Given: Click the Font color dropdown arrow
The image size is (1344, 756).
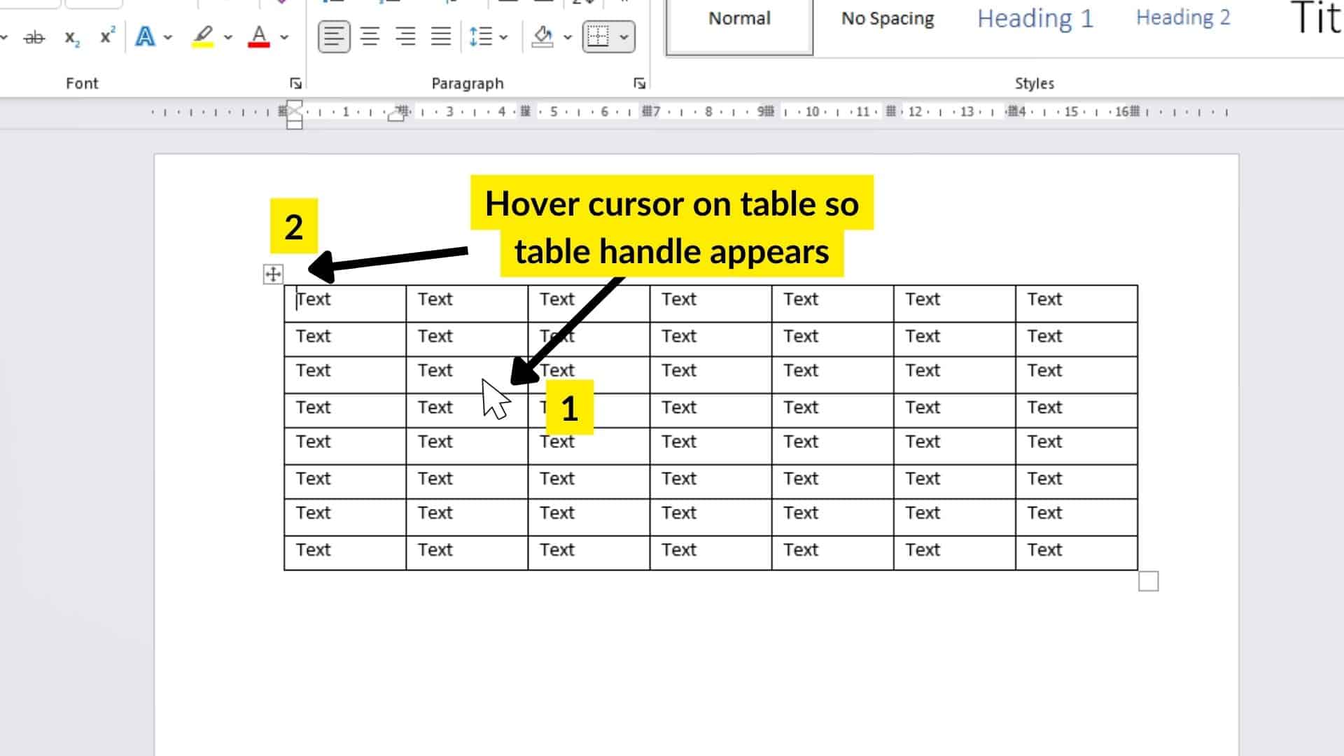Looking at the screenshot, I should [283, 37].
